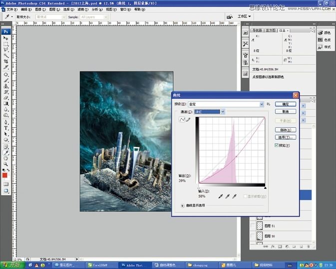Image resolution: width=336 pixels, height=269 pixels.
Task: Open the Edit menu (编辑)
Action: (26, 9)
